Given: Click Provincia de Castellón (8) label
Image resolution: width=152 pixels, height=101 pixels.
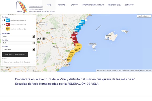Looking at the screenshot, I should (18, 20).
